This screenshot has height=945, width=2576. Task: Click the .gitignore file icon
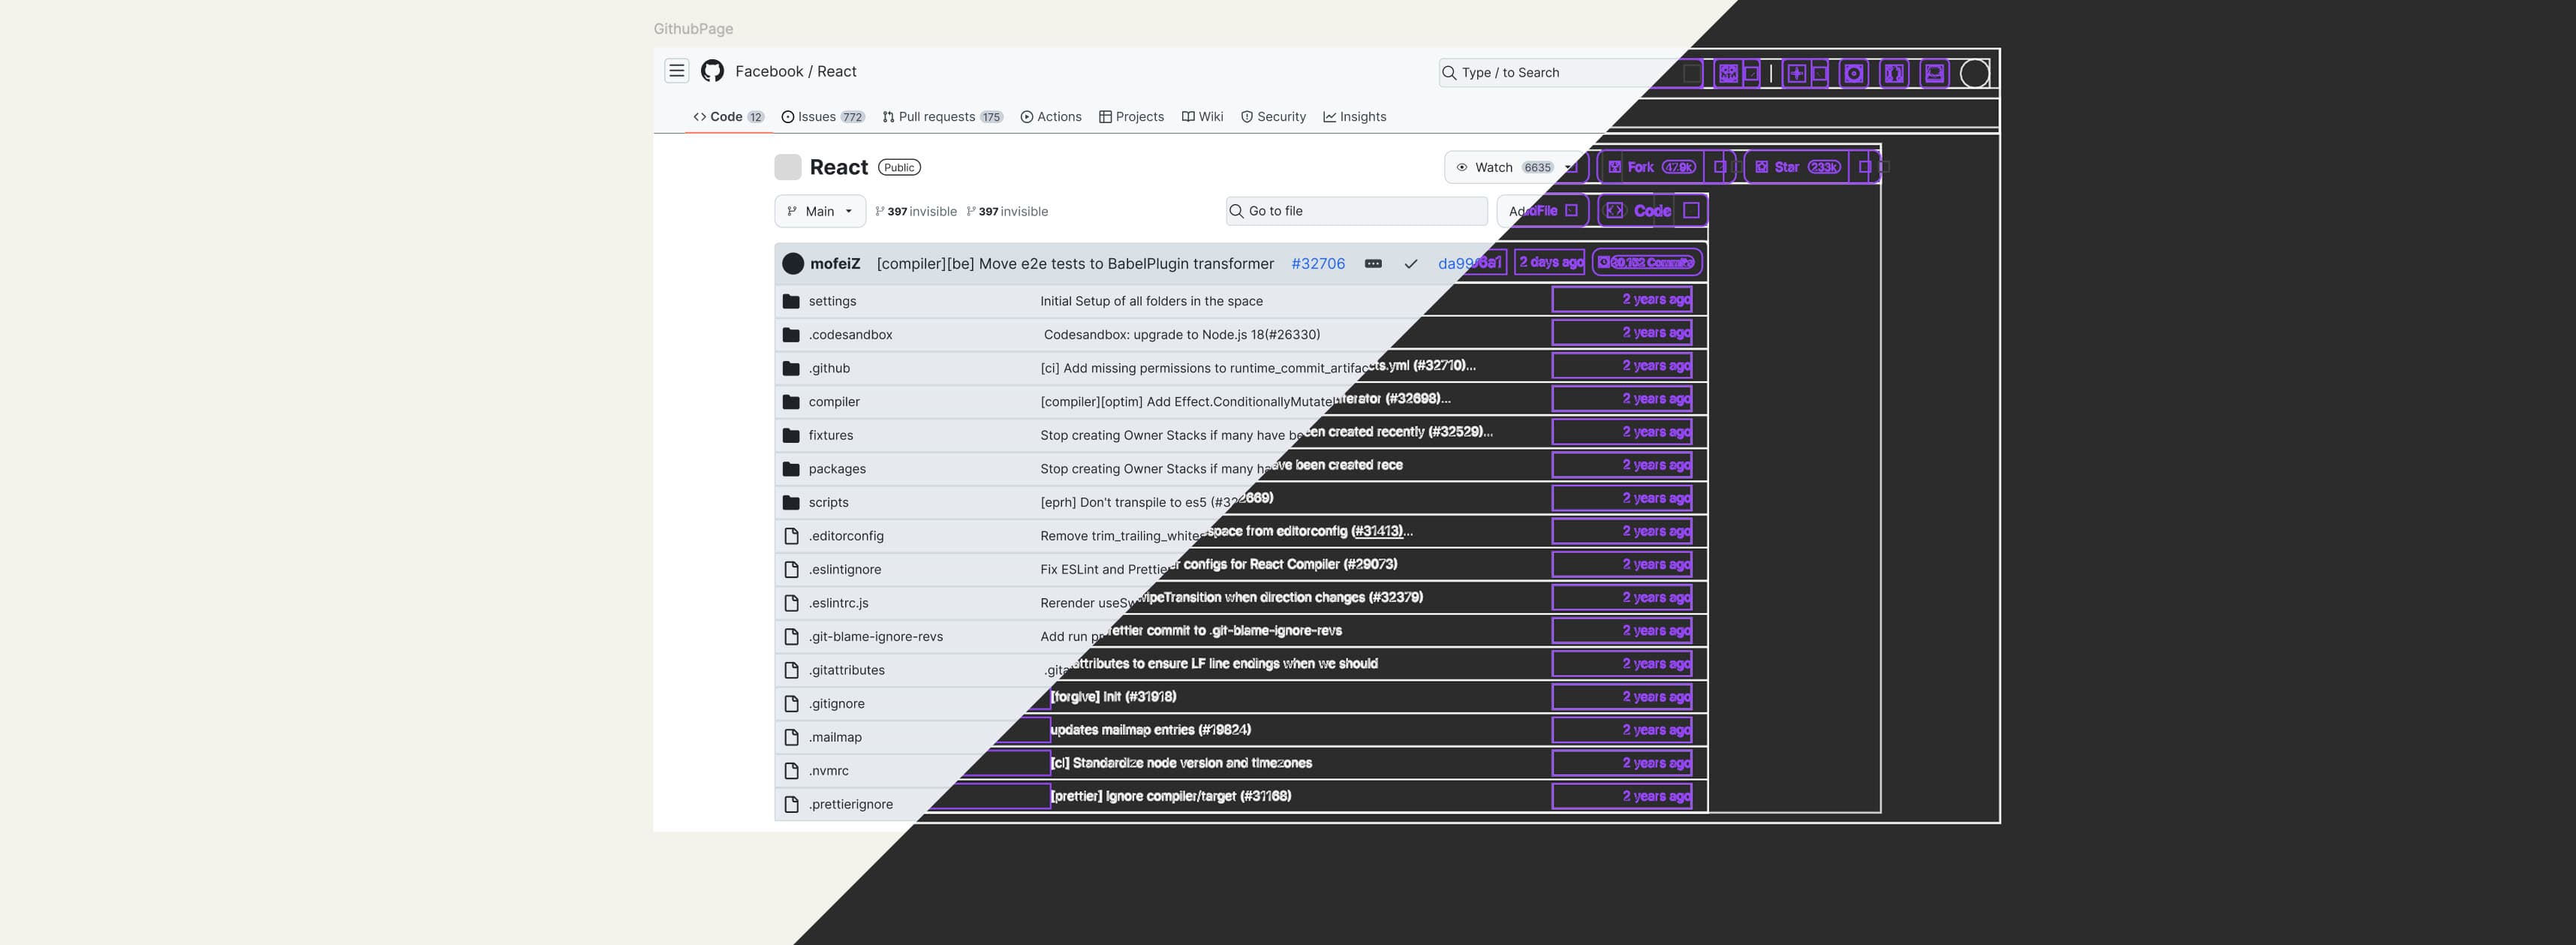click(791, 703)
